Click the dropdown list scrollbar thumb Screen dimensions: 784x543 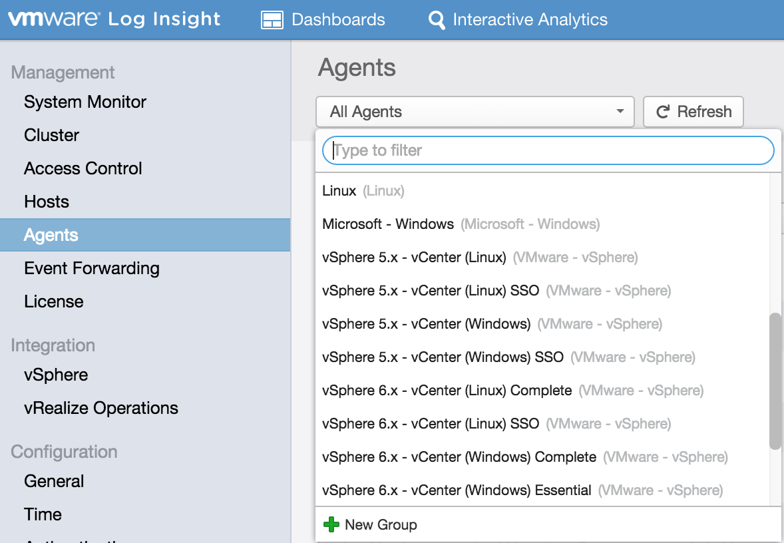coord(775,381)
